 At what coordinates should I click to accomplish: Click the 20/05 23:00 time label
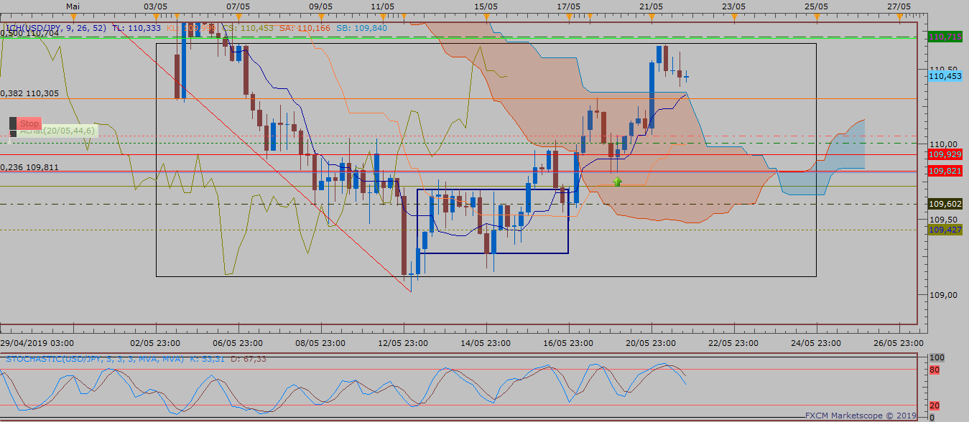pyautogui.click(x=650, y=343)
